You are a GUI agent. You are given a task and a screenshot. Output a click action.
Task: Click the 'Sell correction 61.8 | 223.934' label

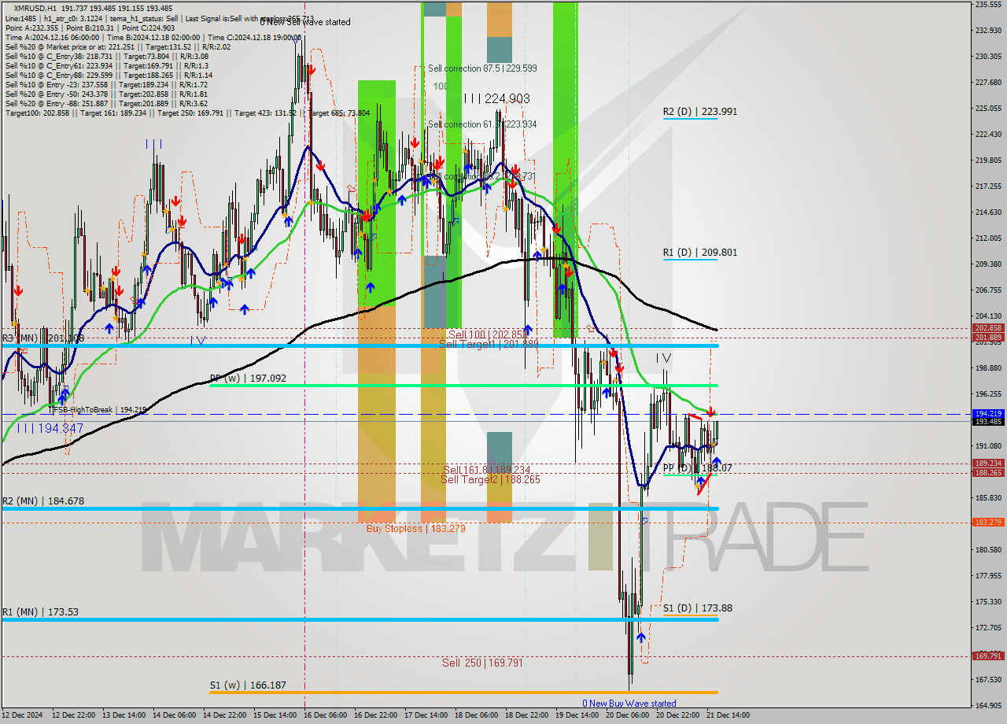[482, 124]
